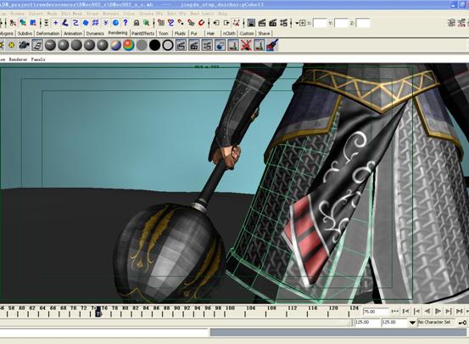
Task: Click the current frame field showing 75.00
Action: (x=376, y=312)
